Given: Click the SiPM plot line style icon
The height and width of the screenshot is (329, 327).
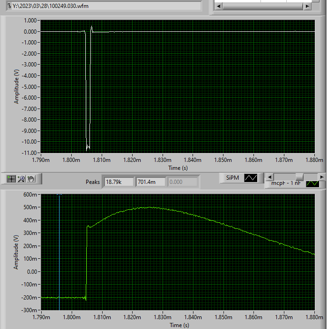Looking at the screenshot, I should coord(251,178).
